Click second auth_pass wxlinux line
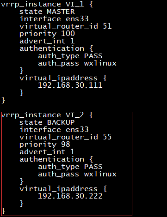This screenshot has width=167, height=217. coord(77,174)
